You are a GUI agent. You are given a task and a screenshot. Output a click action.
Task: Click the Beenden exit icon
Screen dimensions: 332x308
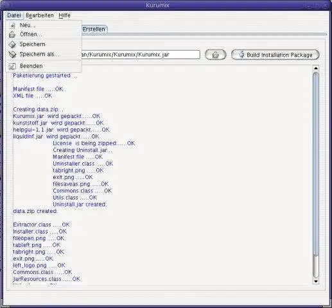pos(12,66)
